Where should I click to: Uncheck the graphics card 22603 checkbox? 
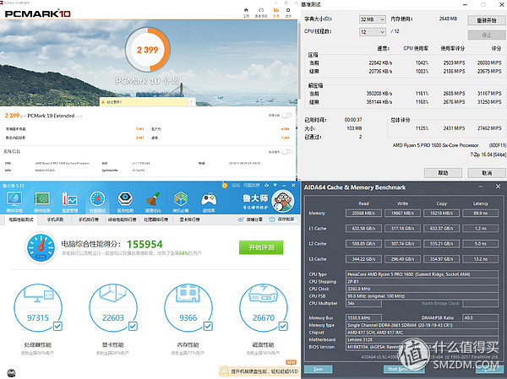click(x=133, y=327)
